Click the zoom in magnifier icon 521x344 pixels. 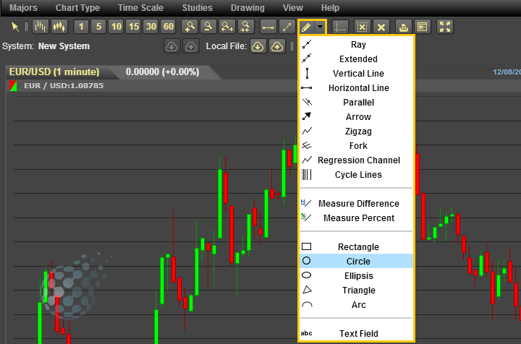pyautogui.click(x=190, y=27)
